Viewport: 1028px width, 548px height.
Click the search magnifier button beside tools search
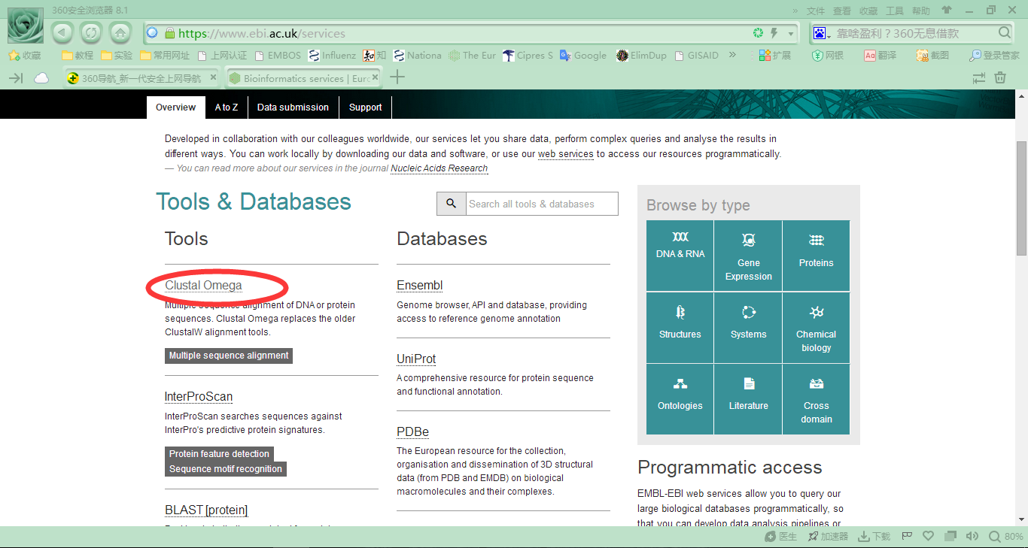[x=451, y=204]
